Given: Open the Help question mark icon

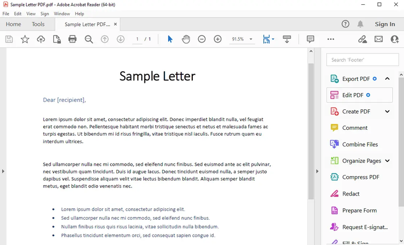Looking at the screenshot, I should tap(345, 24).
